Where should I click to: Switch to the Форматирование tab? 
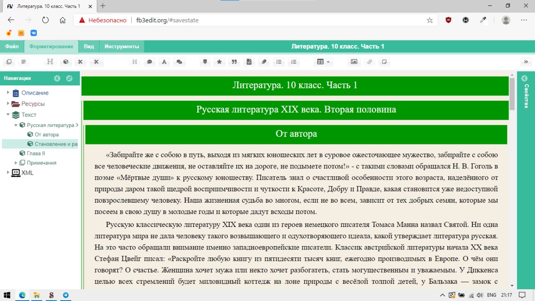tap(51, 46)
